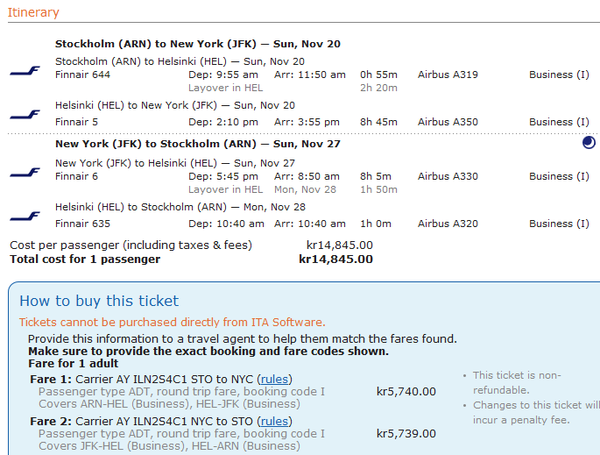Open the rules link for Fare 2
This screenshot has height=455, width=600.
pos(275,422)
